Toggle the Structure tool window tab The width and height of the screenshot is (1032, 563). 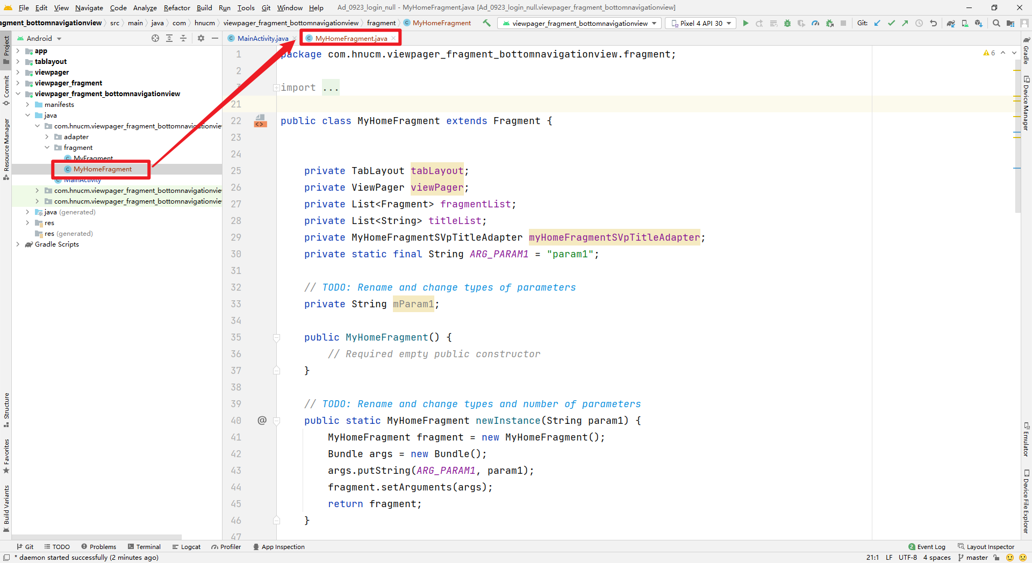point(6,410)
